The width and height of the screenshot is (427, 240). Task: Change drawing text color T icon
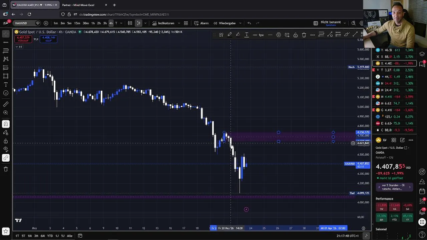247,35
